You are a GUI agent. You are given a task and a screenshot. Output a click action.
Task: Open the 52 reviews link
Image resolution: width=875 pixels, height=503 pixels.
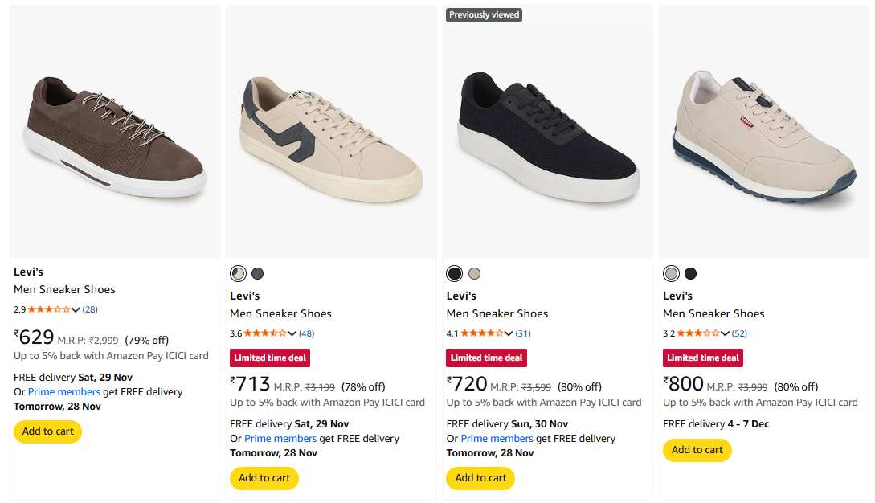[x=739, y=333]
